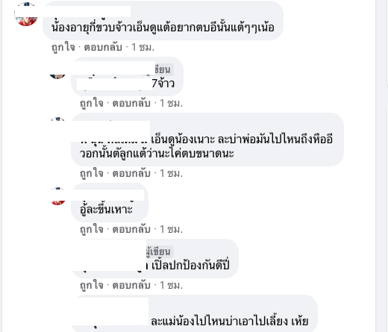The height and width of the screenshot is (332, 388).
Task: Like the comment starting with เอ็นดูน้องเนาะ
Action: click(x=92, y=173)
